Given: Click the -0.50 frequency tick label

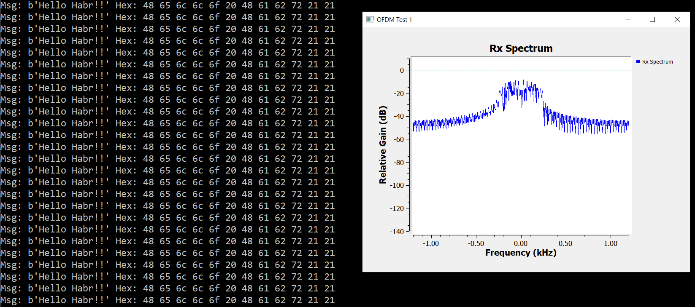Looking at the screenshot, I should [476, 243].
